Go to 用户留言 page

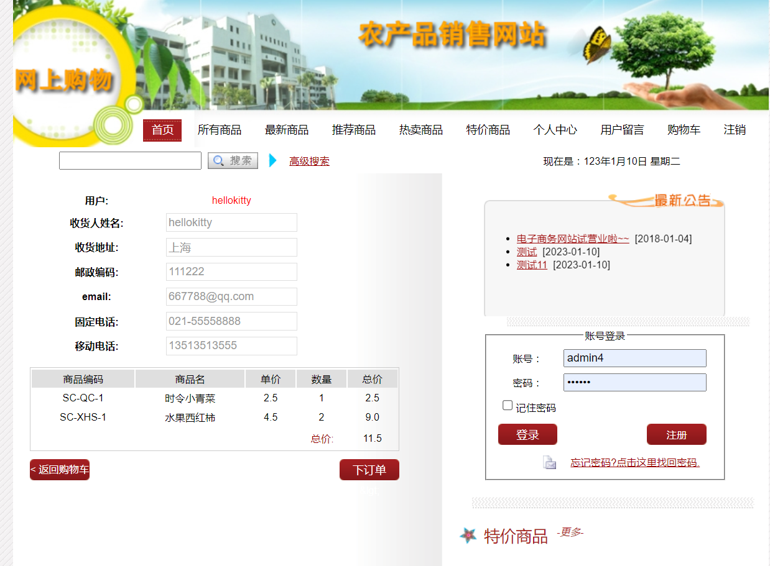(623, 130)
